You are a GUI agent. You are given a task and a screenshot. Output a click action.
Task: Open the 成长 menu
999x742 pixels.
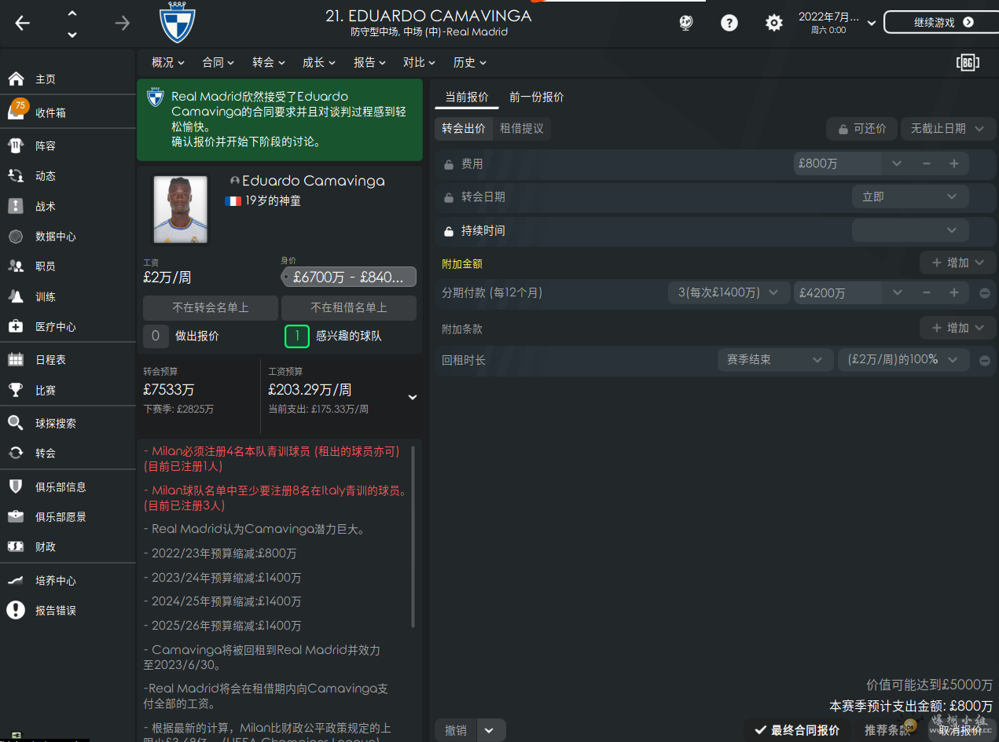point(319,63)
